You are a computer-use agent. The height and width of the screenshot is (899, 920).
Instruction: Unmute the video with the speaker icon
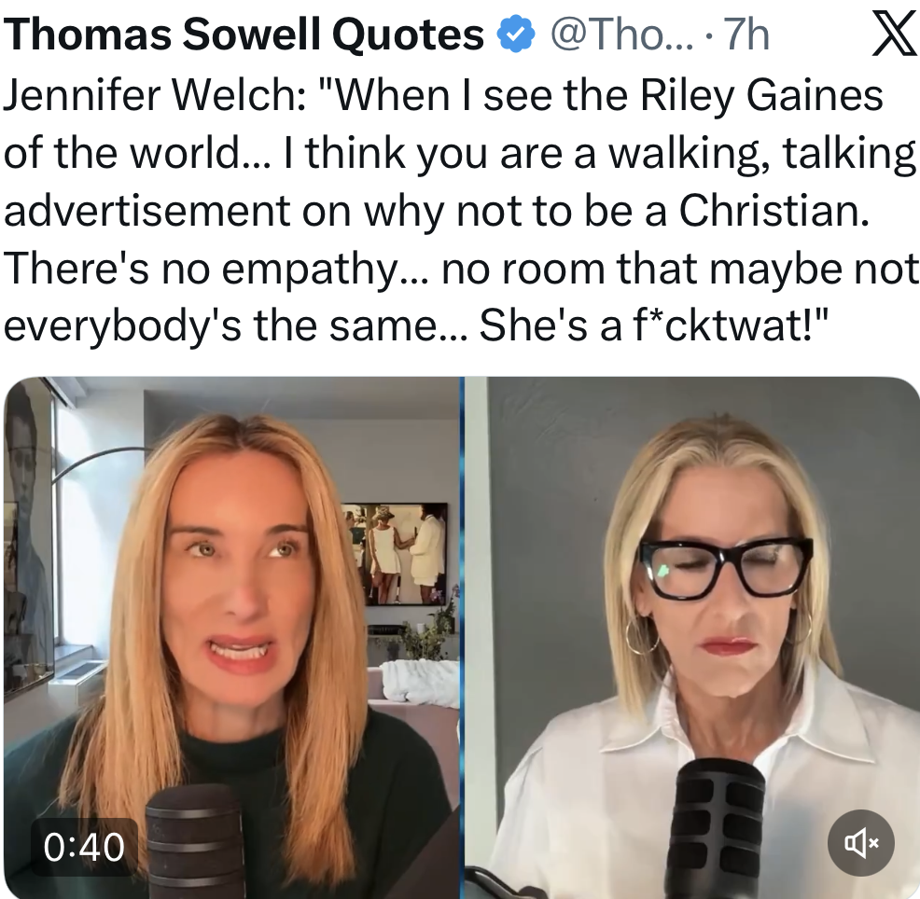click(x=860, y=843)
